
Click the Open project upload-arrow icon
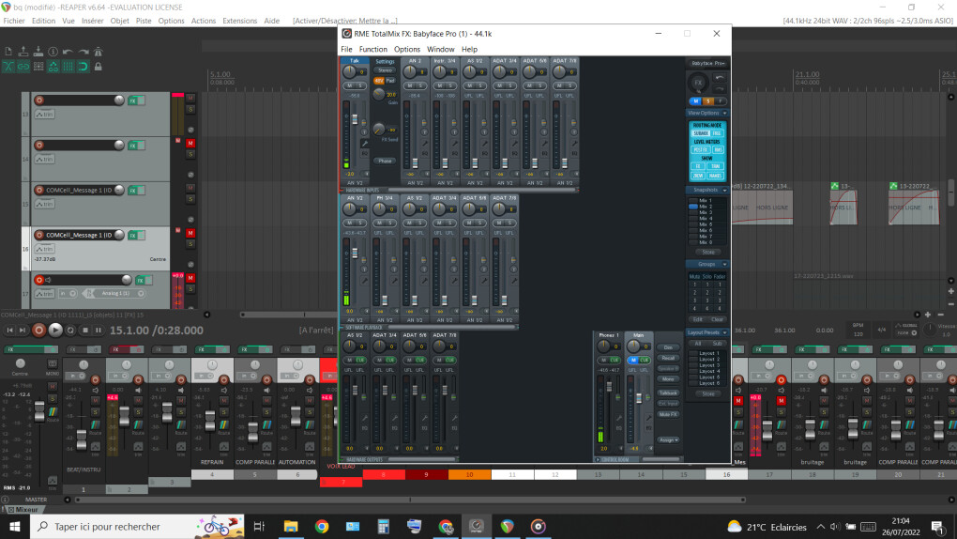click(x=23, y=52)
